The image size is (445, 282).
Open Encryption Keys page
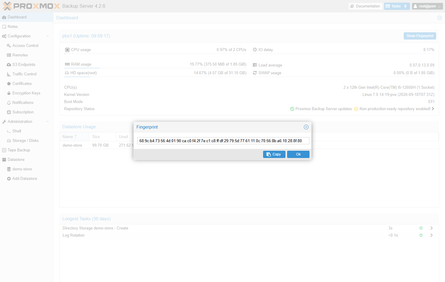tap(26, 93)
